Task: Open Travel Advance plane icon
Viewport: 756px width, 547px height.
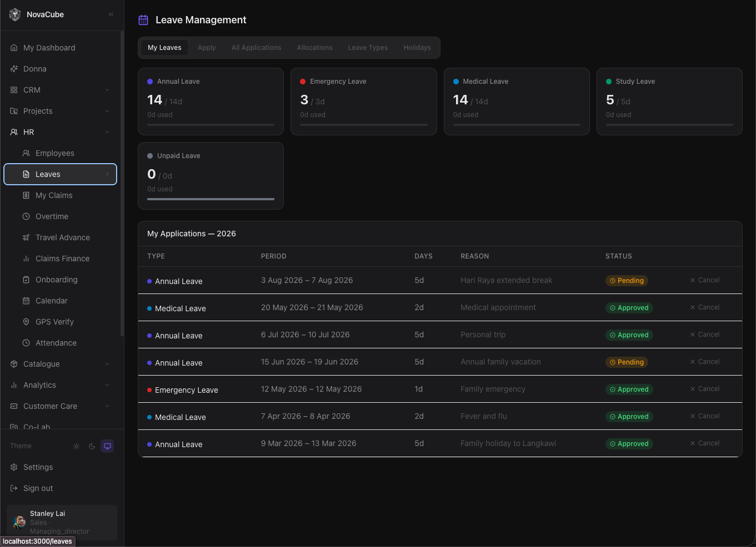Action: tap(26, 237)
